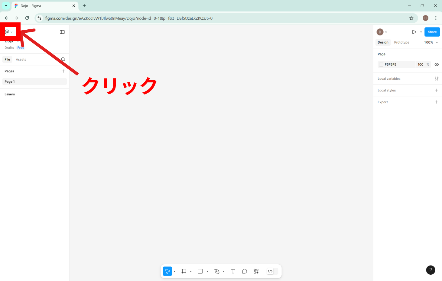Click the Drafts location link
The height and width of the screenshot is (281, 442).
[9, 48]
